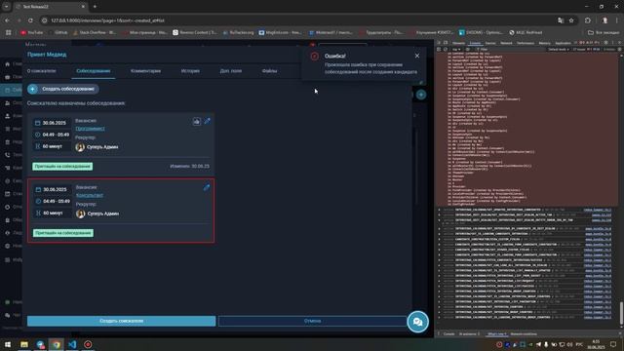Click DevTools vertical scrollbar thumb
Image resolution: width=624 pixels, height=351 pixels.
(x=621, y=313)
